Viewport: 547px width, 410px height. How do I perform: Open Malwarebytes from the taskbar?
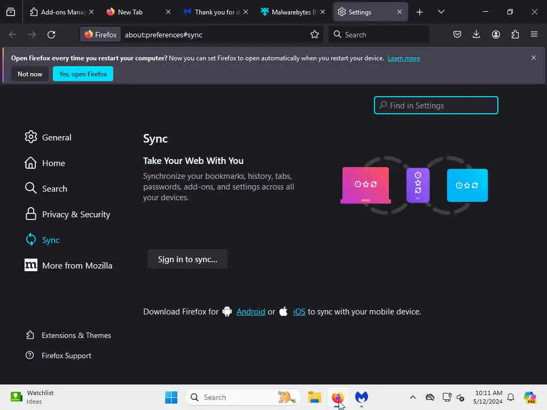pos(362,397)
